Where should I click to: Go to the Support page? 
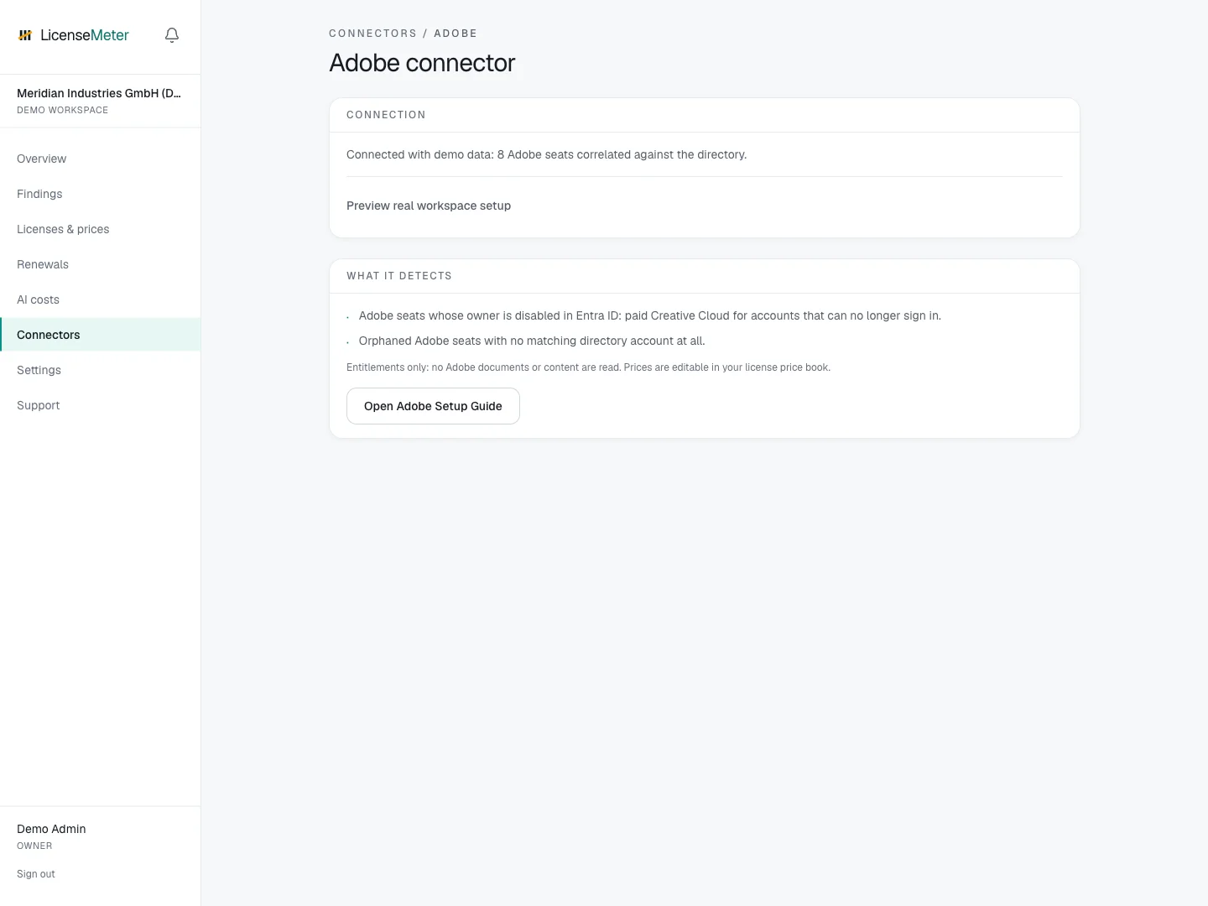point(100,405)
